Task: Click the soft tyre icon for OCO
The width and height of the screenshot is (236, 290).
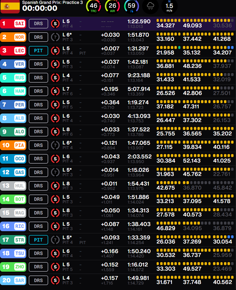Action: tap(55, 159)
